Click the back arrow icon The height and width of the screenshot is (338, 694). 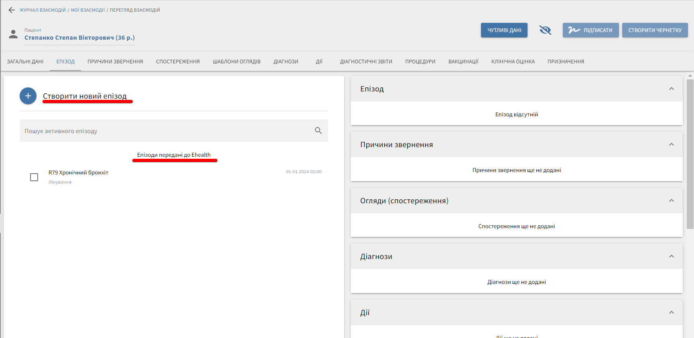[x=12, y=10]
